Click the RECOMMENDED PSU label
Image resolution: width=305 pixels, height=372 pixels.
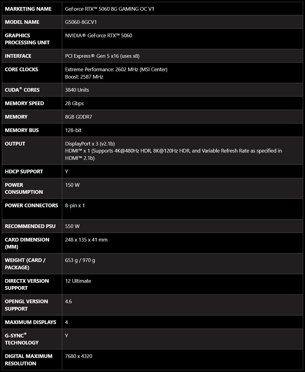[30, 226]
